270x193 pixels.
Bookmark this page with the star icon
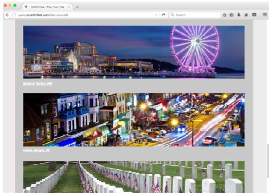pos(225,15)
